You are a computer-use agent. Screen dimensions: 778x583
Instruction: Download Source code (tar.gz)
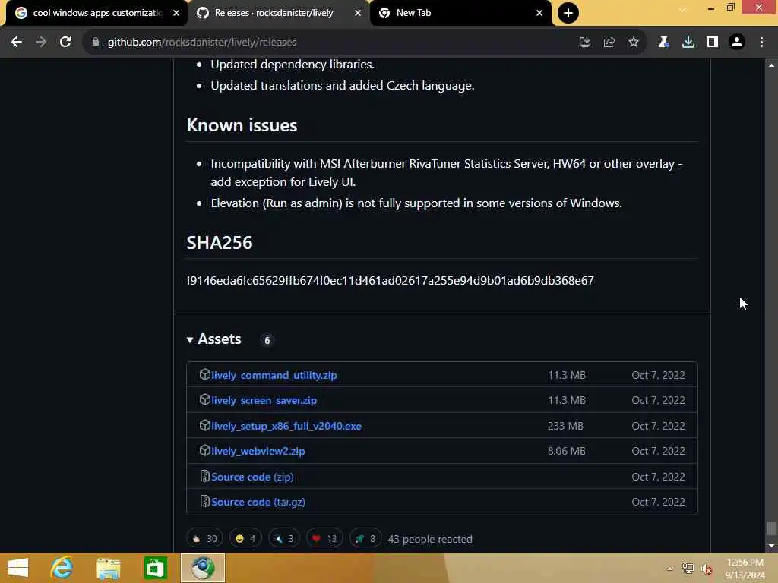tap(258, 503)
